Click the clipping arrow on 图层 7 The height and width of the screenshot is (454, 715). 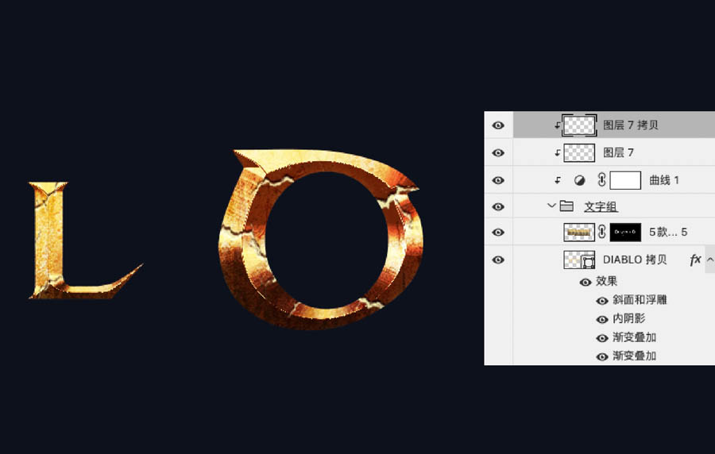tap(557, 152)
